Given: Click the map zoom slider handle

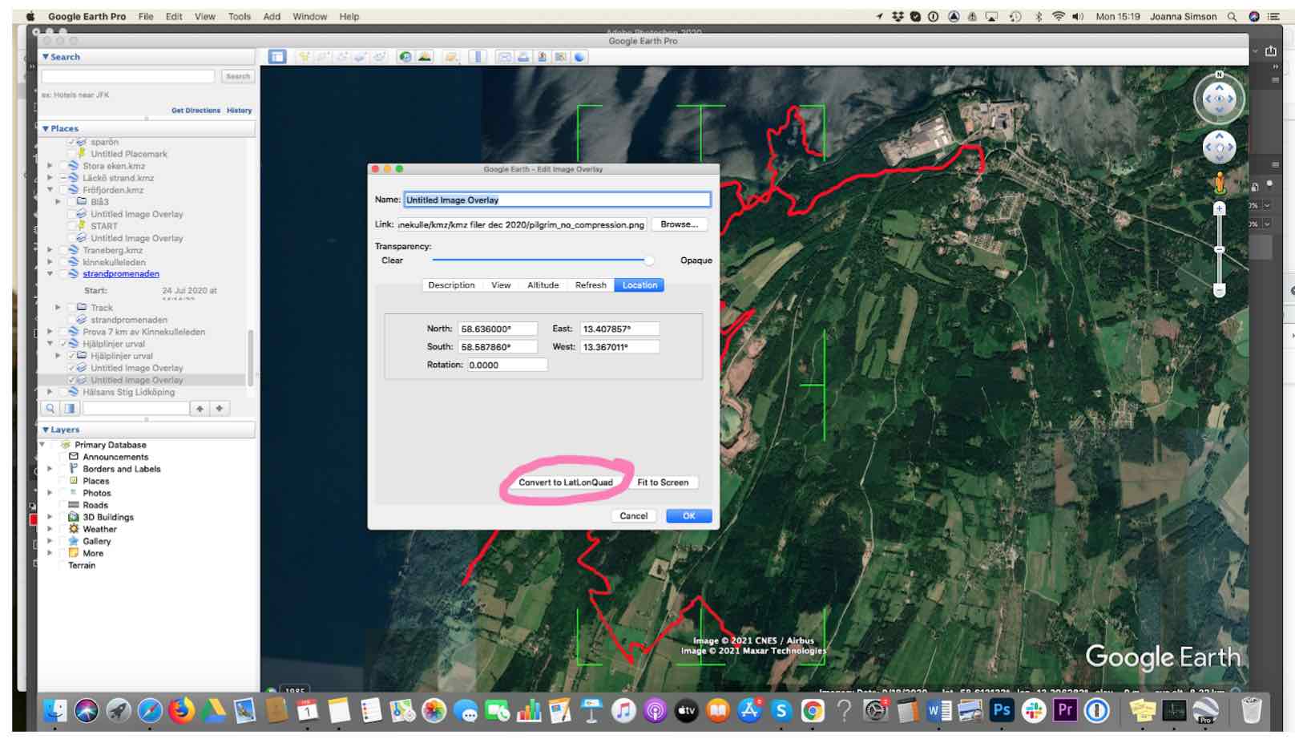Looking at the screenshot, I should coord(1219,250).
